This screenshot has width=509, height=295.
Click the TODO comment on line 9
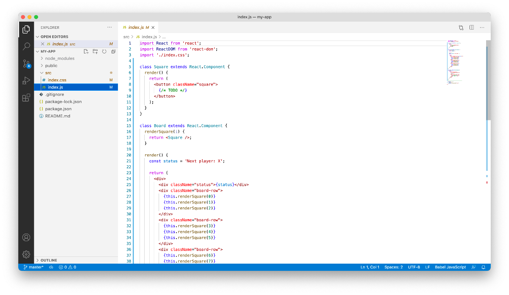point(173,90)
